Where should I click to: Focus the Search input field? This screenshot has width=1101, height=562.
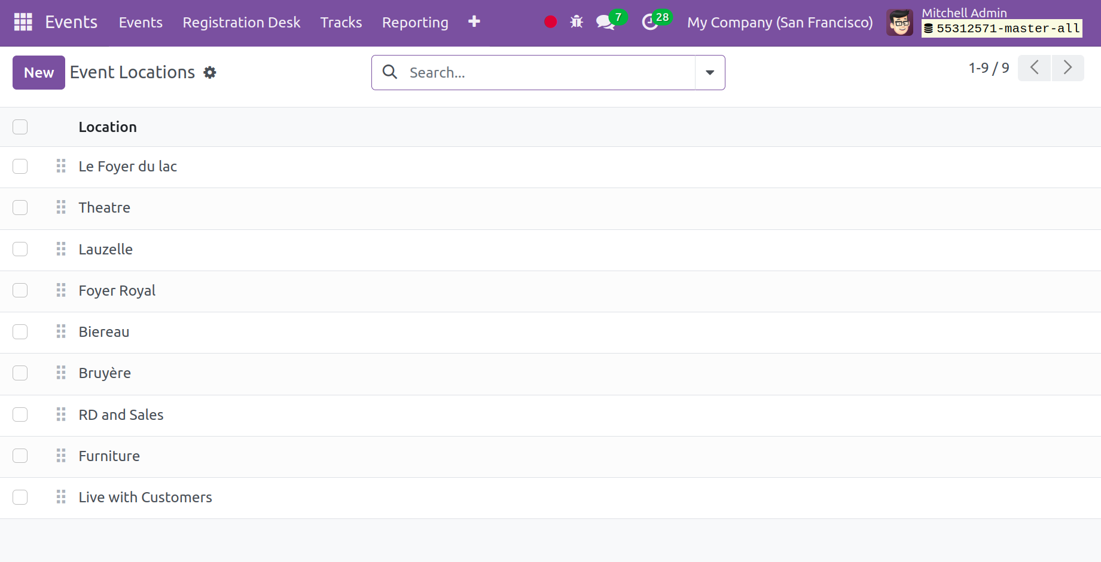(549, 72)
